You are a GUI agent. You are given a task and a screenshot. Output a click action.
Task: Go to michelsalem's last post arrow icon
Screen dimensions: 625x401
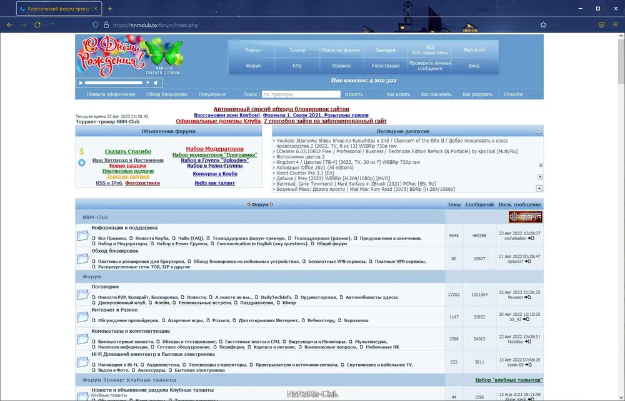coord(531,238)
